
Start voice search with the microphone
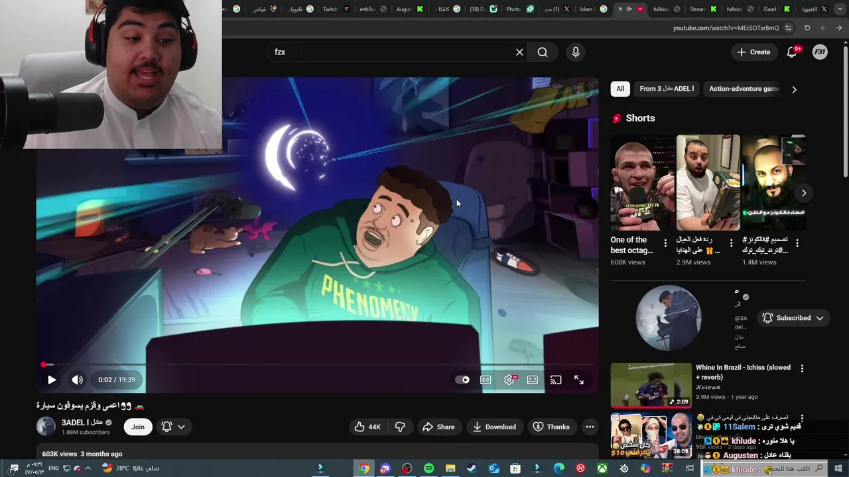(x=576, y=52)
